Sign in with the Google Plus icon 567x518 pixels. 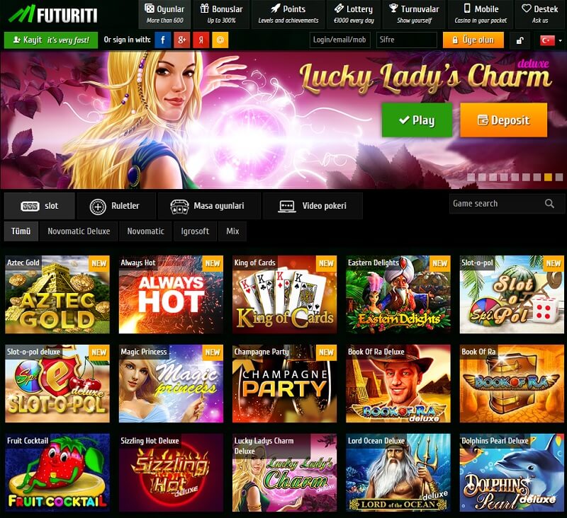182,40
